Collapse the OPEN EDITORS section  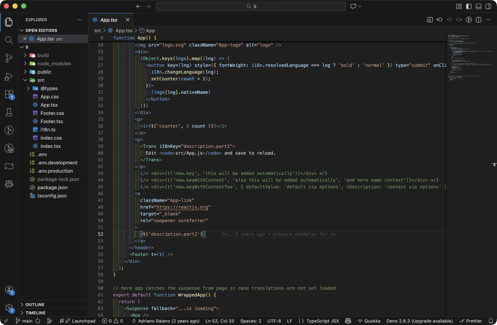tap(41, 30)
